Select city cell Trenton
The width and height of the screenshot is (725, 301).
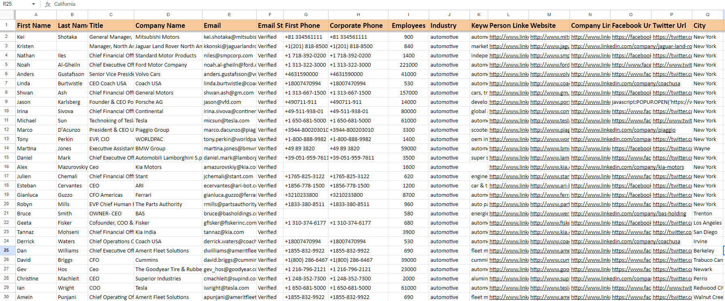tap(708, 213)
